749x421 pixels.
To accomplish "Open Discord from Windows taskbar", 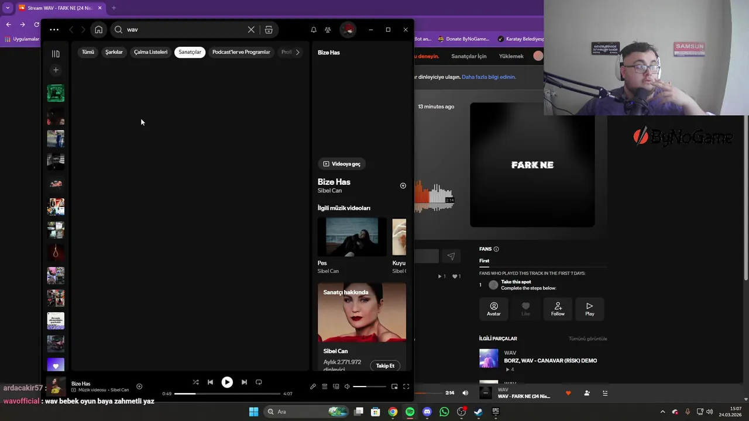I will pyautogui.click(x=427, y=412).
